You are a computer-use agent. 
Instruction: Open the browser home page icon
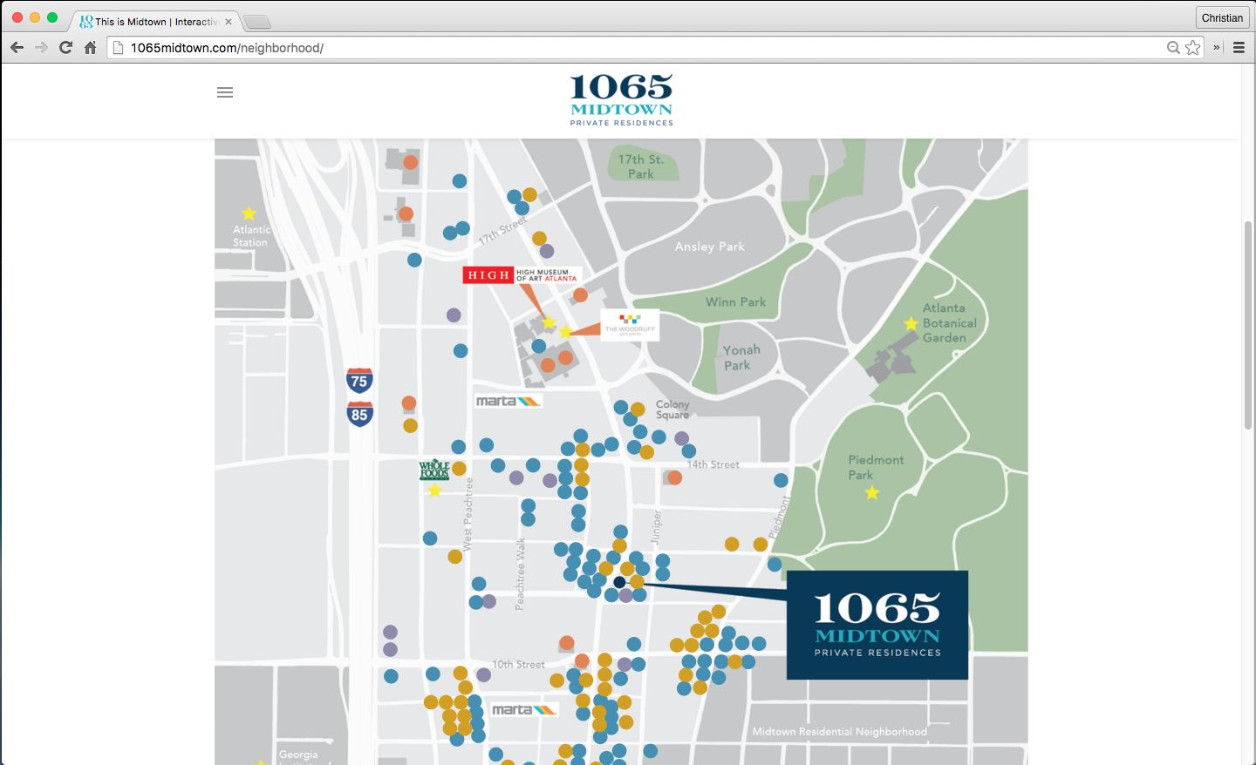tap(90, 48)
